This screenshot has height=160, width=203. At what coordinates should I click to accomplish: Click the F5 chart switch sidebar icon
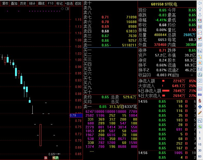(200, 121)
